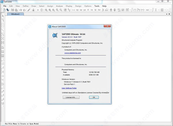Open the Define menu
The image size is (173, 126).
26,6
